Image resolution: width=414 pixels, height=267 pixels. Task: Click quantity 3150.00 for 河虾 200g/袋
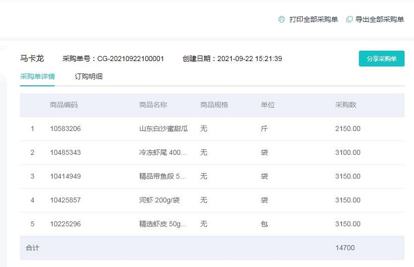point(348,200)
